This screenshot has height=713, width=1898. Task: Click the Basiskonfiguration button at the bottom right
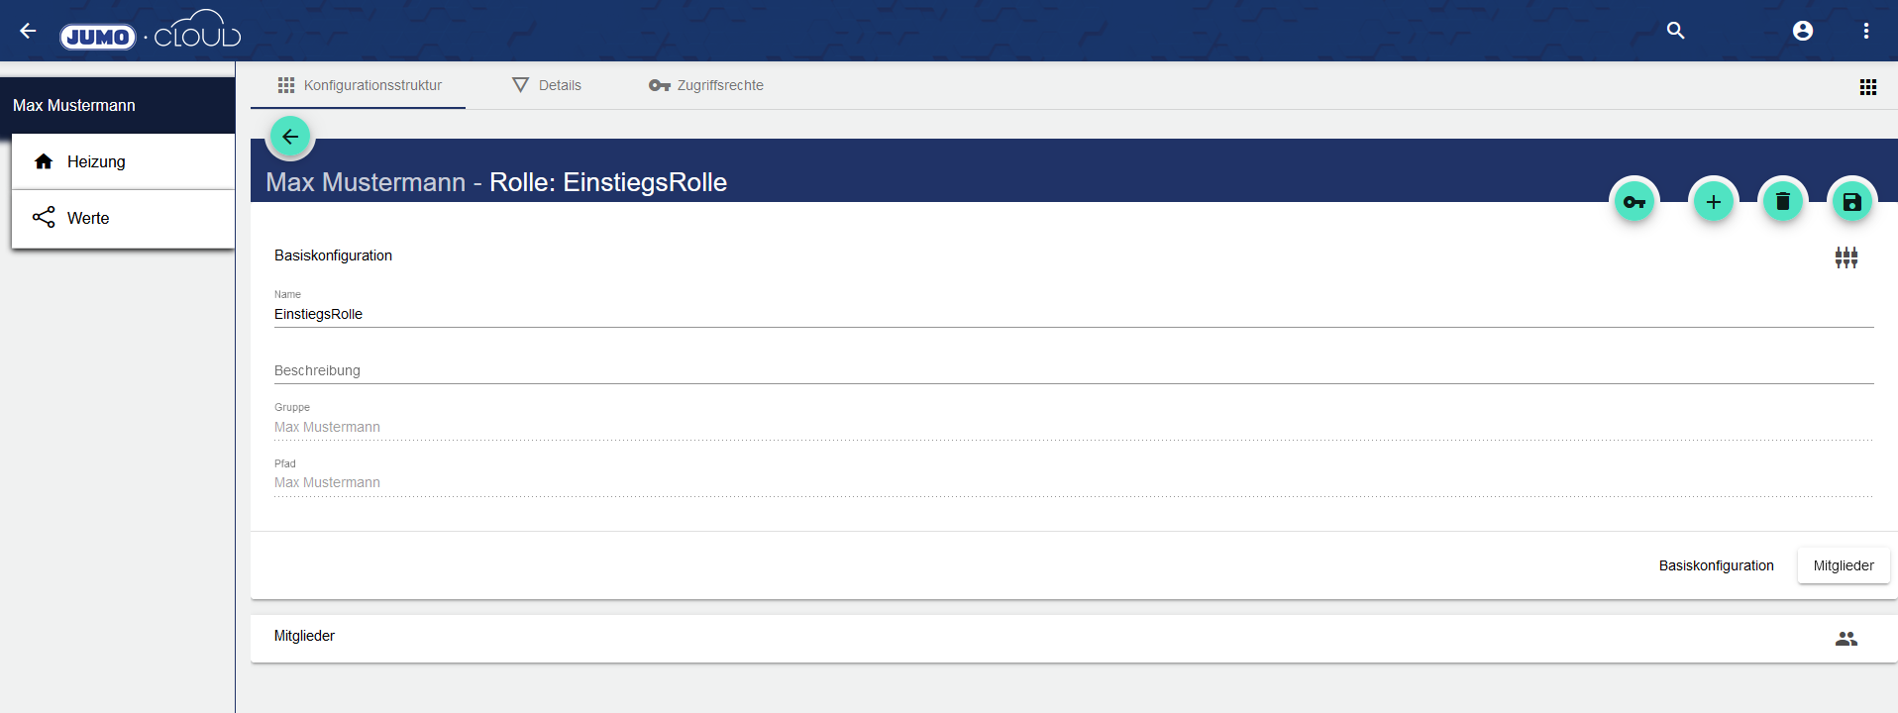(x=1716, y=565)
